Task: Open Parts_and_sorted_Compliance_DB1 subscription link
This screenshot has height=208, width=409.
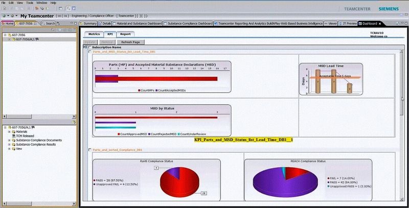Action: point(118,150)
